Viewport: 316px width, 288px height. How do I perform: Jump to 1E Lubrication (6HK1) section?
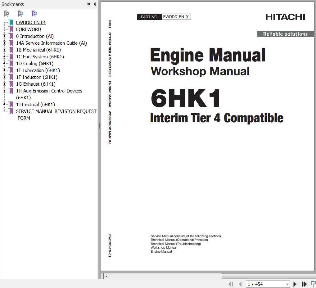click(38, 70)
